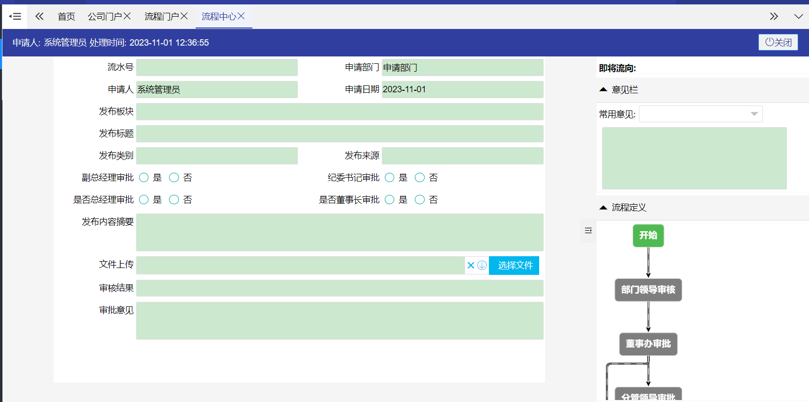
Task: Close the 流程门户 tab
Action: pyautogui.click(x=184, y=16)
